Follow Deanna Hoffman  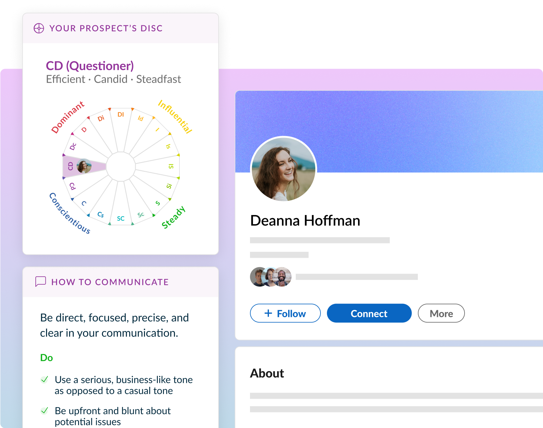pos(285,313)
